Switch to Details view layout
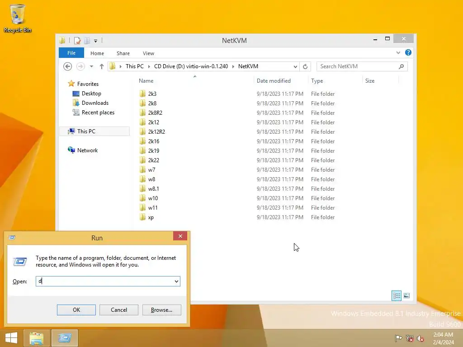Screen dimensions: 463x347 point(396,295)
